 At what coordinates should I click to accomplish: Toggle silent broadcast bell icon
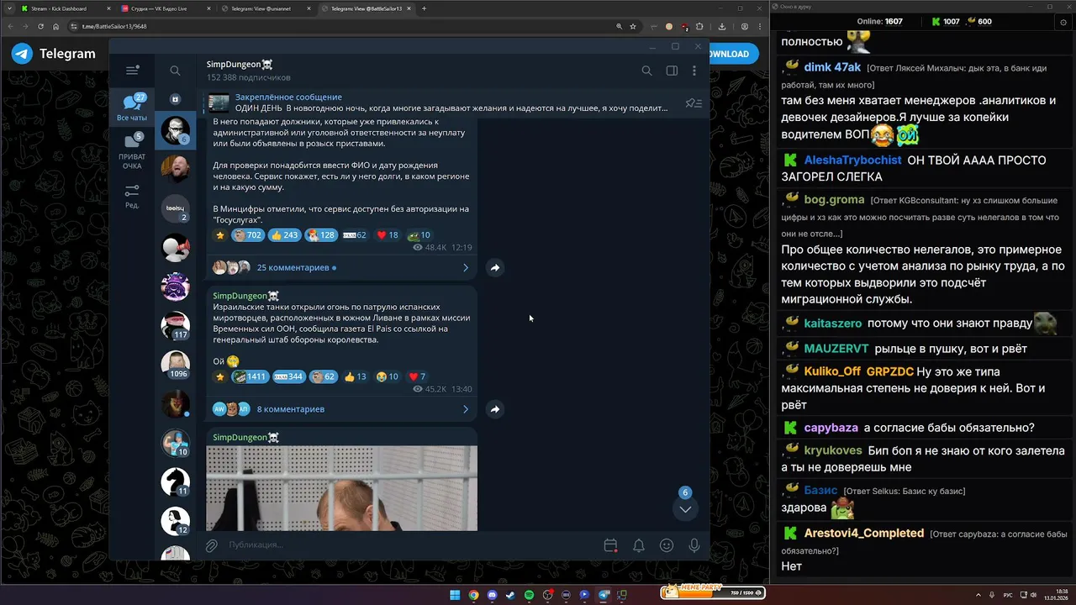click(639, 545)
